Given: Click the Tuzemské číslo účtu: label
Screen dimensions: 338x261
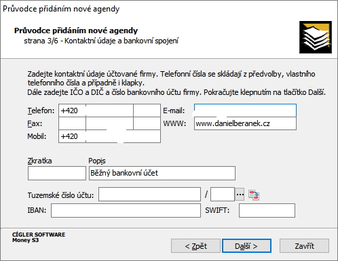Looking at the screenshot, I should (x=60, y=195).
